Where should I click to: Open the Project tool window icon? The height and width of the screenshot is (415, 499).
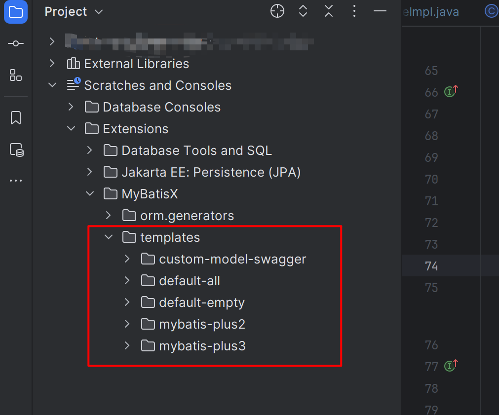16,12
